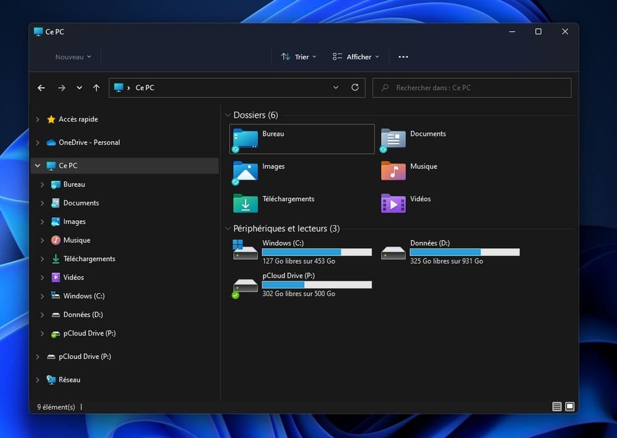Maximize the Ce PC window
This screenshot has height=438, width=617.
pos(538,31)
